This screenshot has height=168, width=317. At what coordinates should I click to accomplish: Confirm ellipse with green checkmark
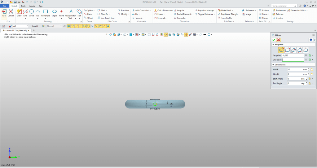pos(273,40)
